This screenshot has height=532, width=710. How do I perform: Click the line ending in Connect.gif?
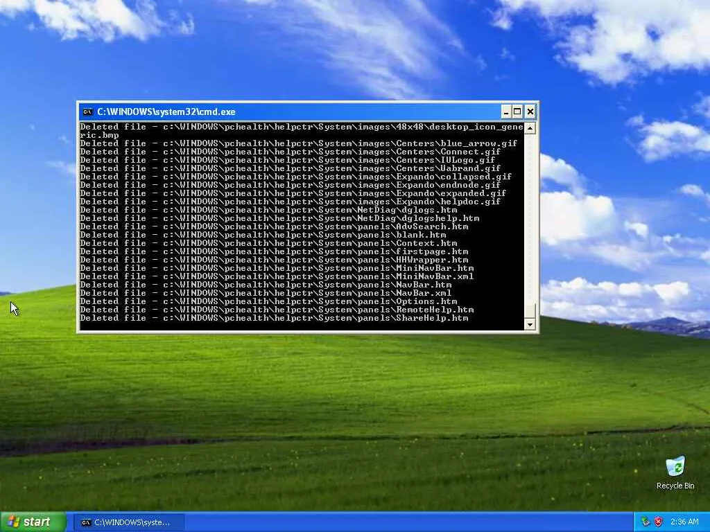291,152
